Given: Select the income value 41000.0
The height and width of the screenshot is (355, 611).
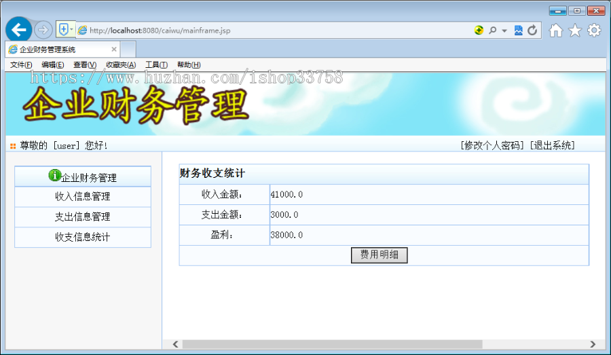Looking at the screenshot, I should [x=286, y=194].
